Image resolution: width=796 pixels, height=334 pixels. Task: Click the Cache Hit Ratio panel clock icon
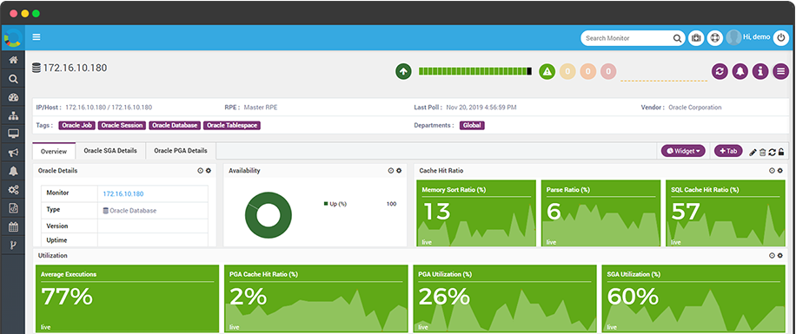pos(773,171)
